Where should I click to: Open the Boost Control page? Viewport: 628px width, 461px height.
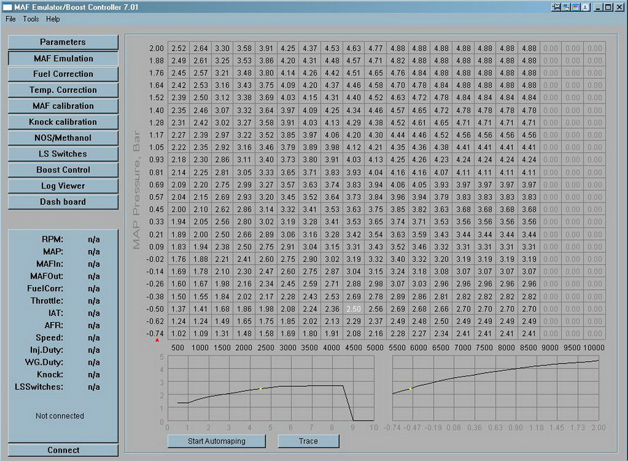(x=63, y=170)
